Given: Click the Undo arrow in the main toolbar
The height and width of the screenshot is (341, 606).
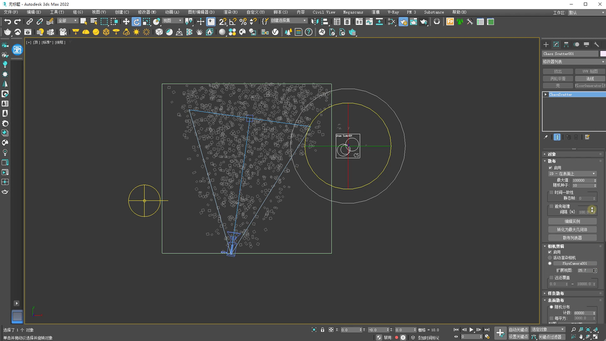Looking at the screenshot, I should (x=8, y=22).
